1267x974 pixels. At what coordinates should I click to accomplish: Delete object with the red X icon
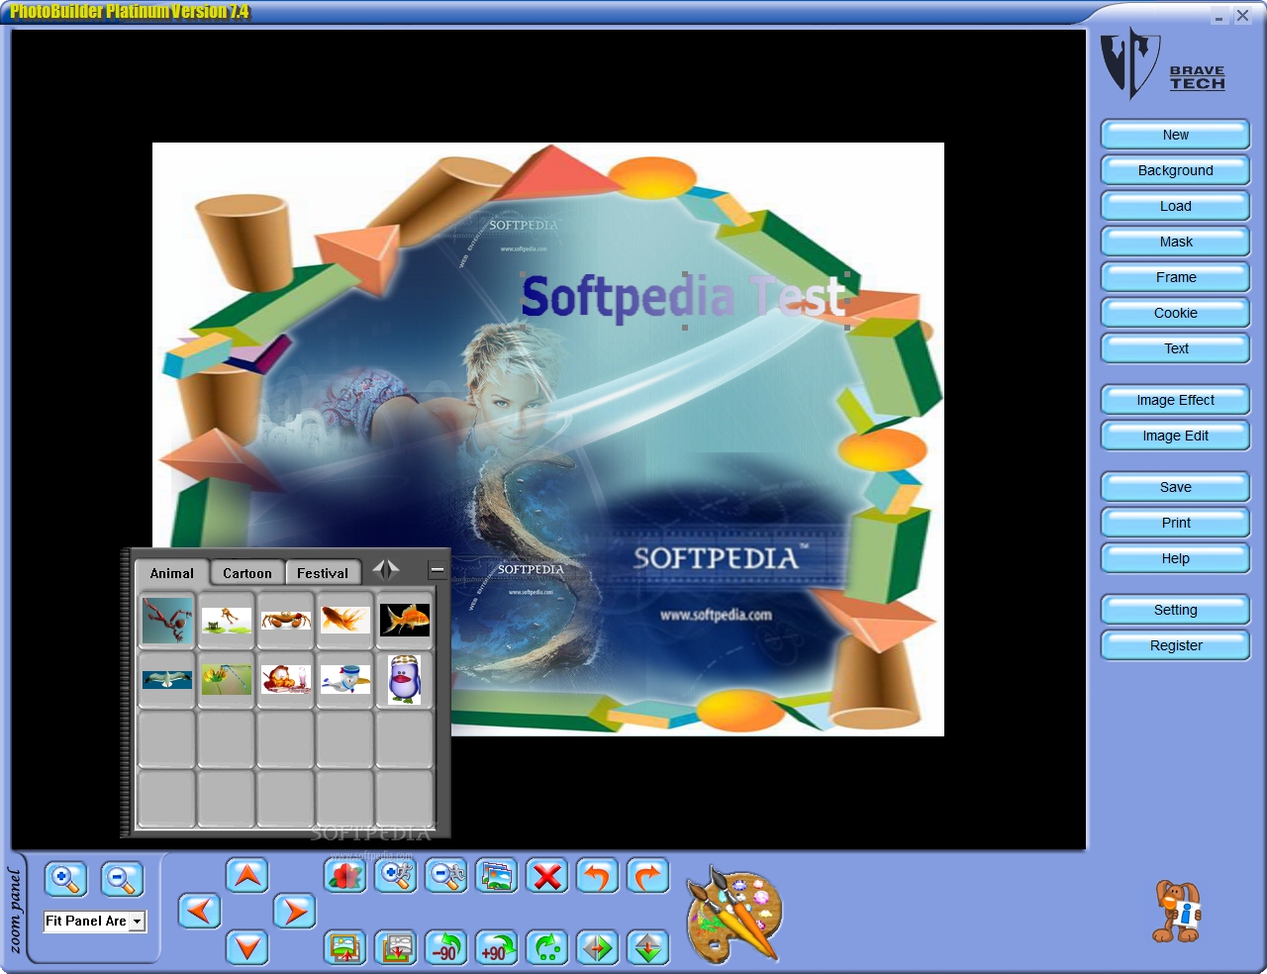(x=547, y=876)
